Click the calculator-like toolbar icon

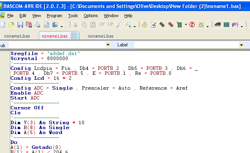(201, 25)
